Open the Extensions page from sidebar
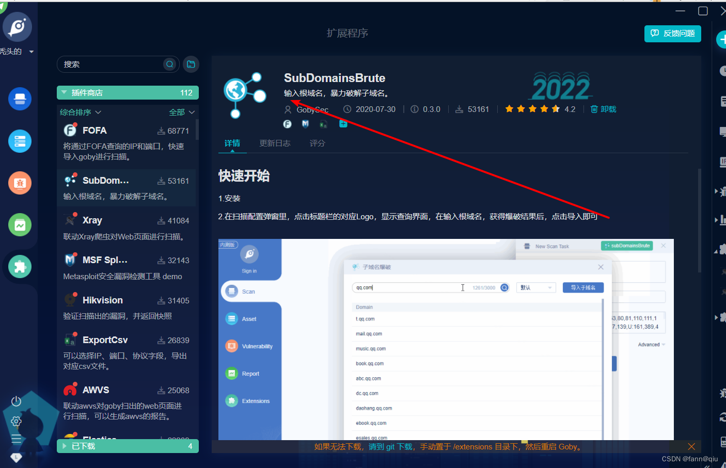The height and width of the screenshot is (468, 726). click(20, 267)
